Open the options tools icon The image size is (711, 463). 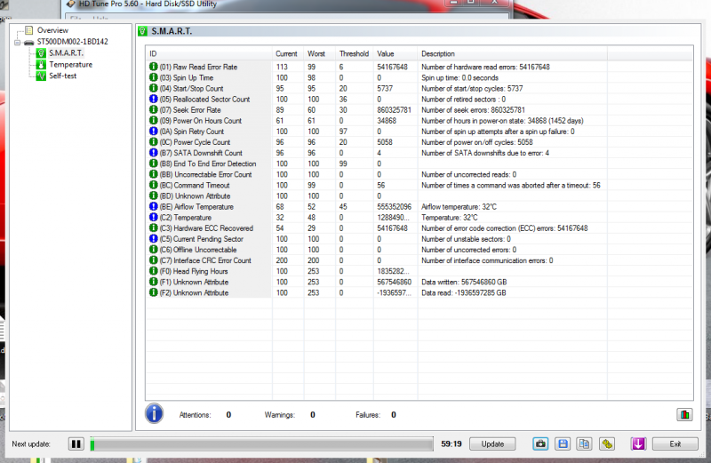point(607,443)
